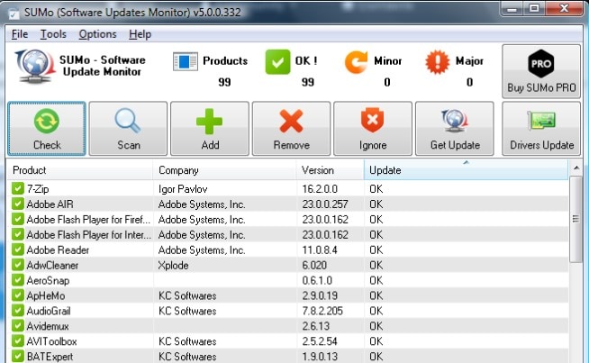Select the AeroSnap product name
589x363 pixels.
click(48, 281)
